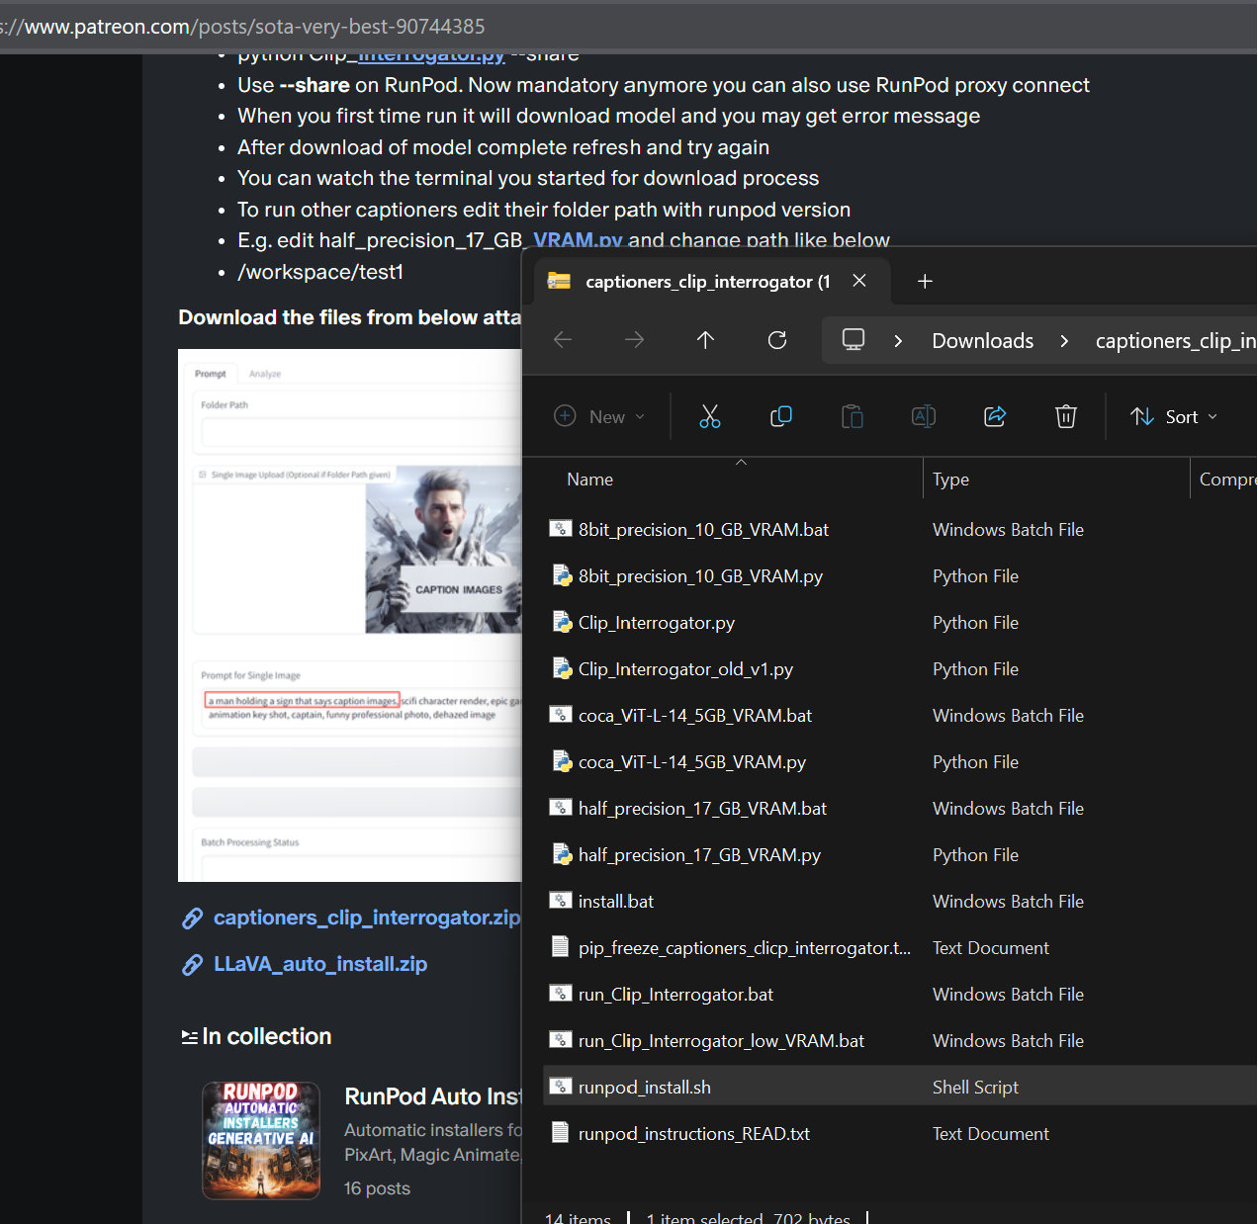Image resolution: width=1258 pixels, height=1224 pixels.
Task: Open the Sort dropdown menu
Action: click(1174, 416)
